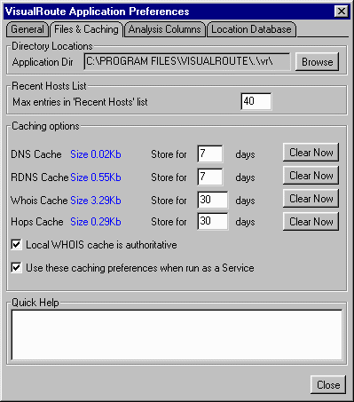Click the 'DNS Cache' label
This screenshot has height=402, width=354.
[36, 154]
